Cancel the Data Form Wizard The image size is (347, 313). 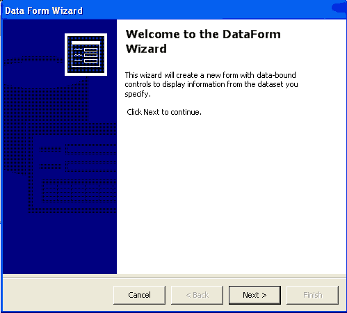[x=139, y=295]
